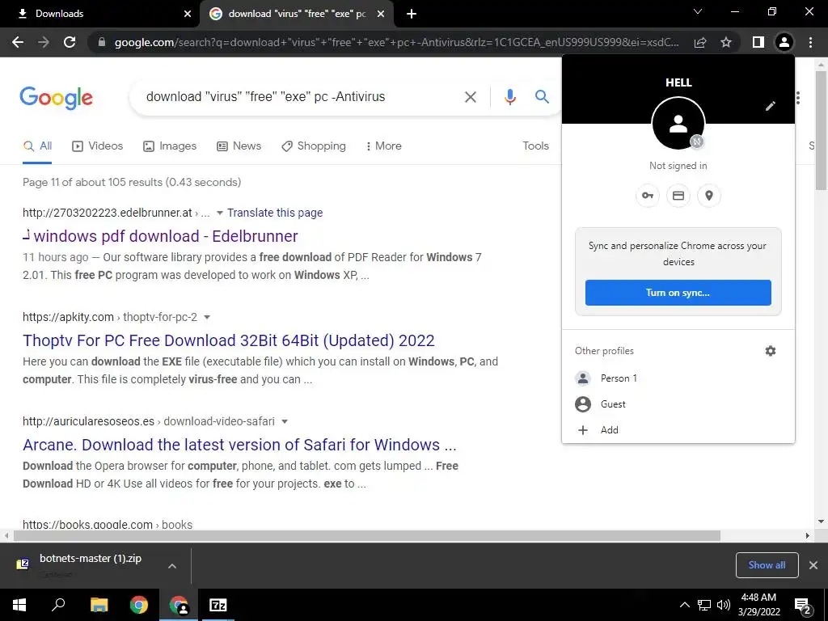
Task: Expand auricularesoseos.es result options arrow
Action: pyautogui.click(x=285, y=421)
